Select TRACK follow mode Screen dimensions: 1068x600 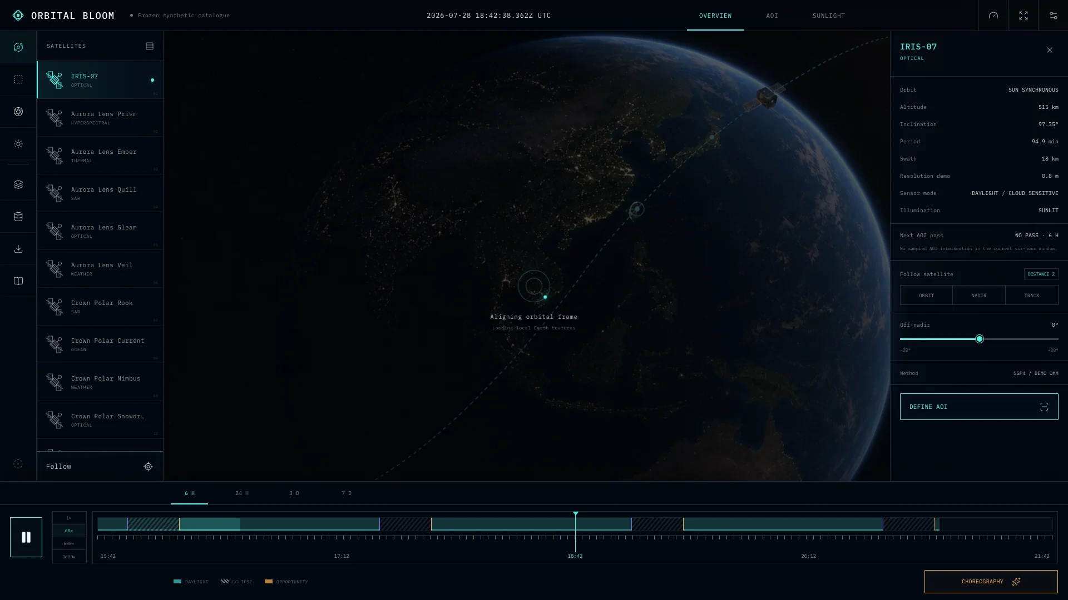click(x=1031, y=296)
